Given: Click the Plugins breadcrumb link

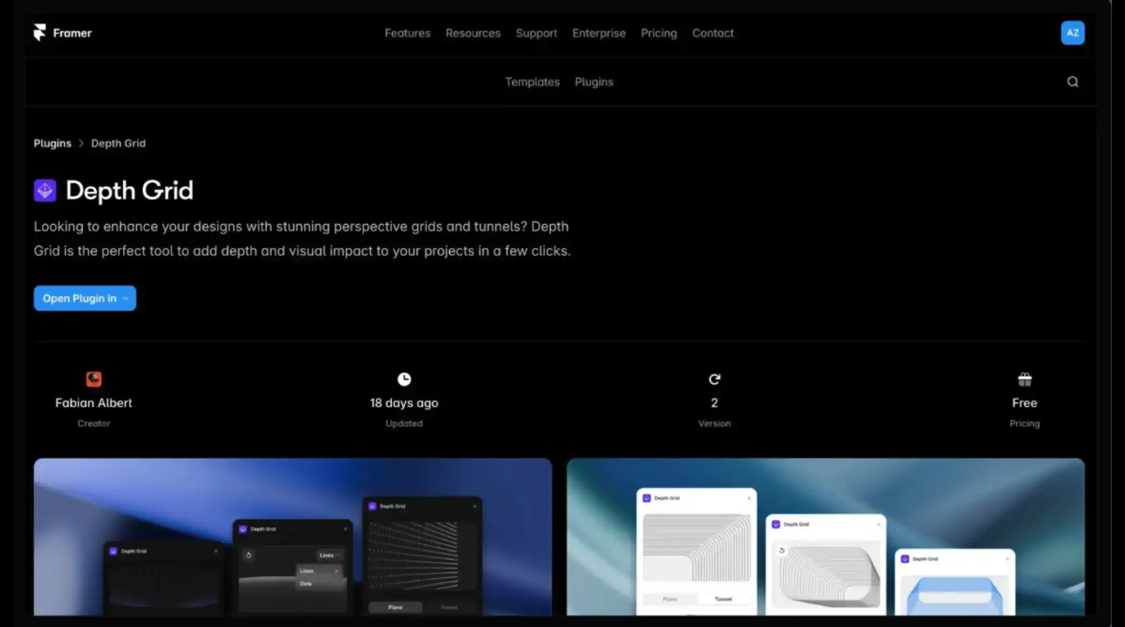Looking at the screenshot, I should (52, 143).
